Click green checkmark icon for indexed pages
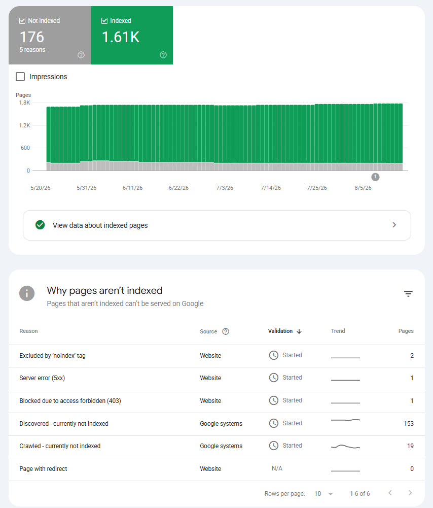 (40, 225)
